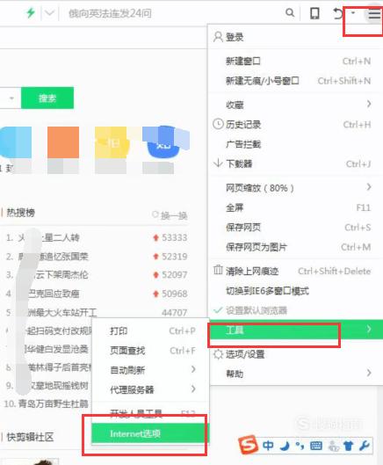The height and width of the screenshot is (465, 383).
Task: Click the 历史记录 clock icon
Action: pos(218,124)
